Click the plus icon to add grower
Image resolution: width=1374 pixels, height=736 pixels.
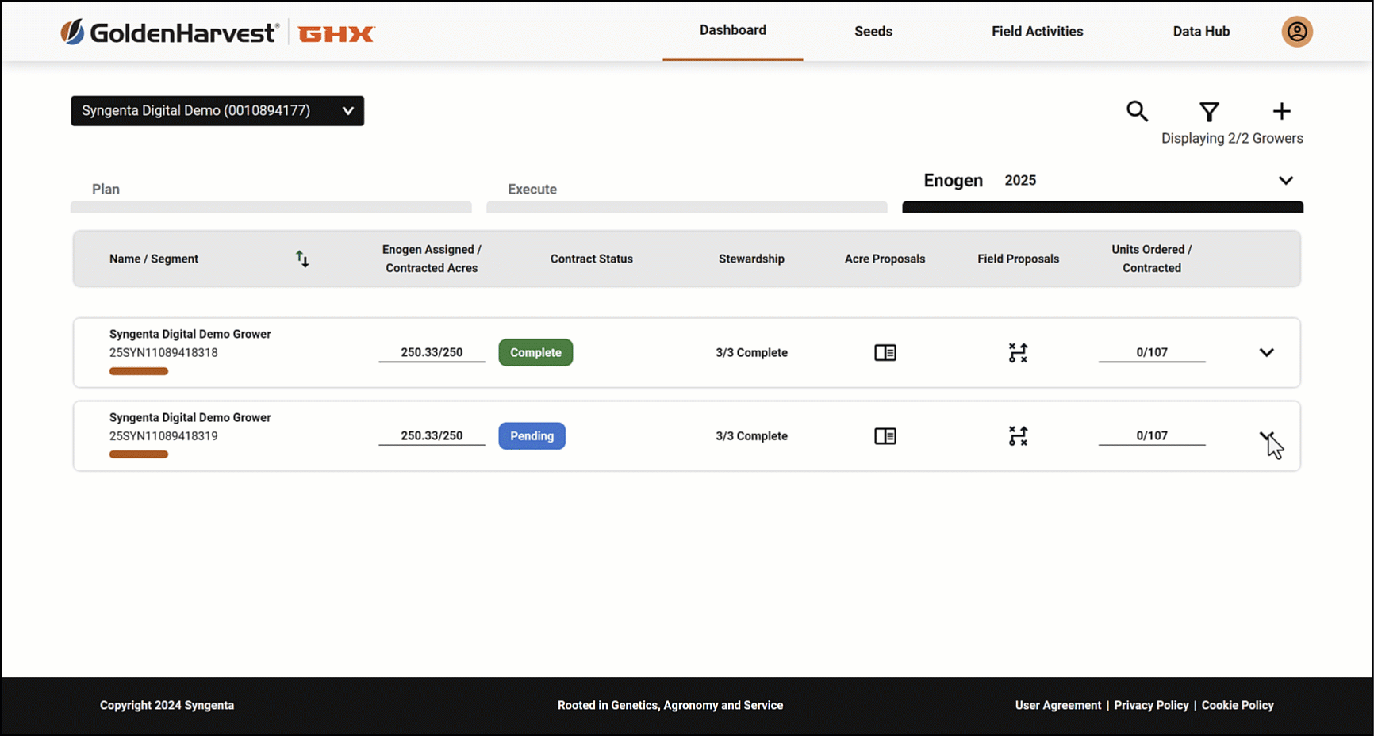click(1281, 111)
